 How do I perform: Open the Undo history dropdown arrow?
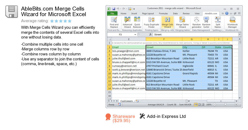tap(121, 9)
